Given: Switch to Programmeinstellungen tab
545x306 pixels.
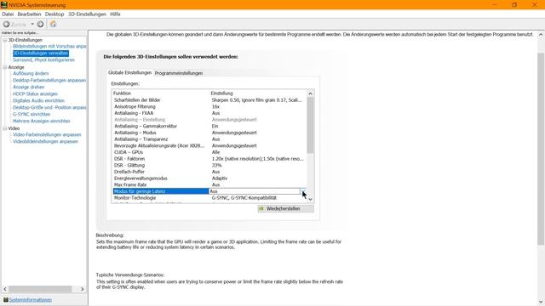Looking at the screenshot, I should [x=179, y=73].
